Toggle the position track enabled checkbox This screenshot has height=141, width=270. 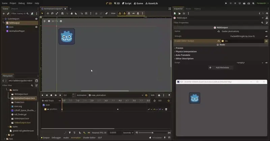45,109
